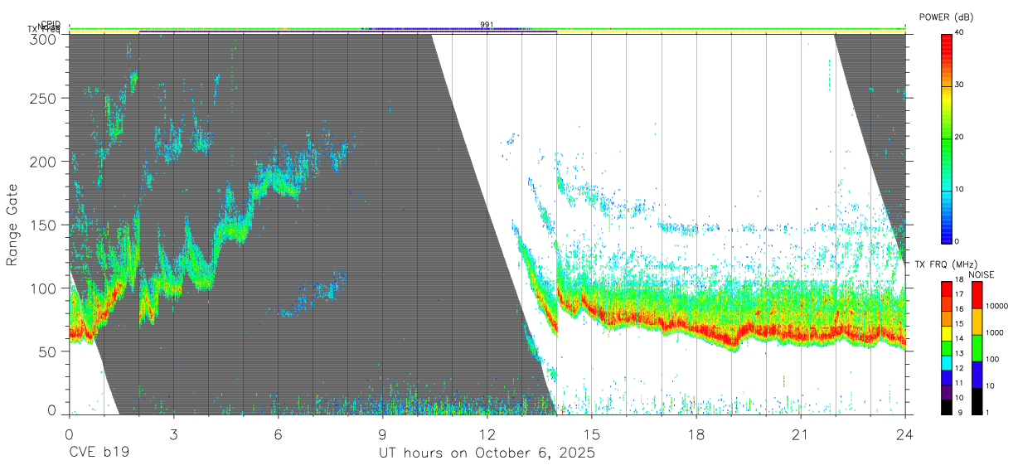Click the 100 label on Range Gate axis
1018x470 pixels.
tap(43, 288)
